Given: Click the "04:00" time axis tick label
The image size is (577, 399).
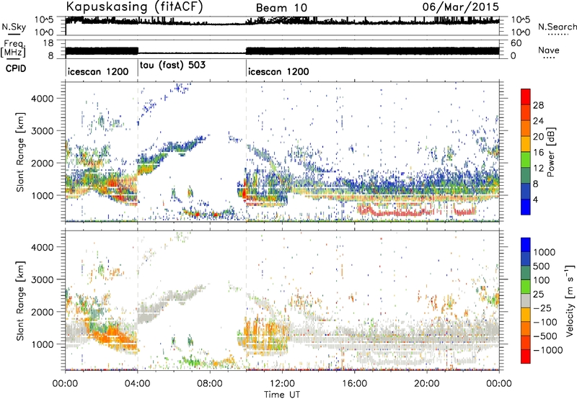Looking at the screenshot, I should pyautogui.click(x=138, y=384).
